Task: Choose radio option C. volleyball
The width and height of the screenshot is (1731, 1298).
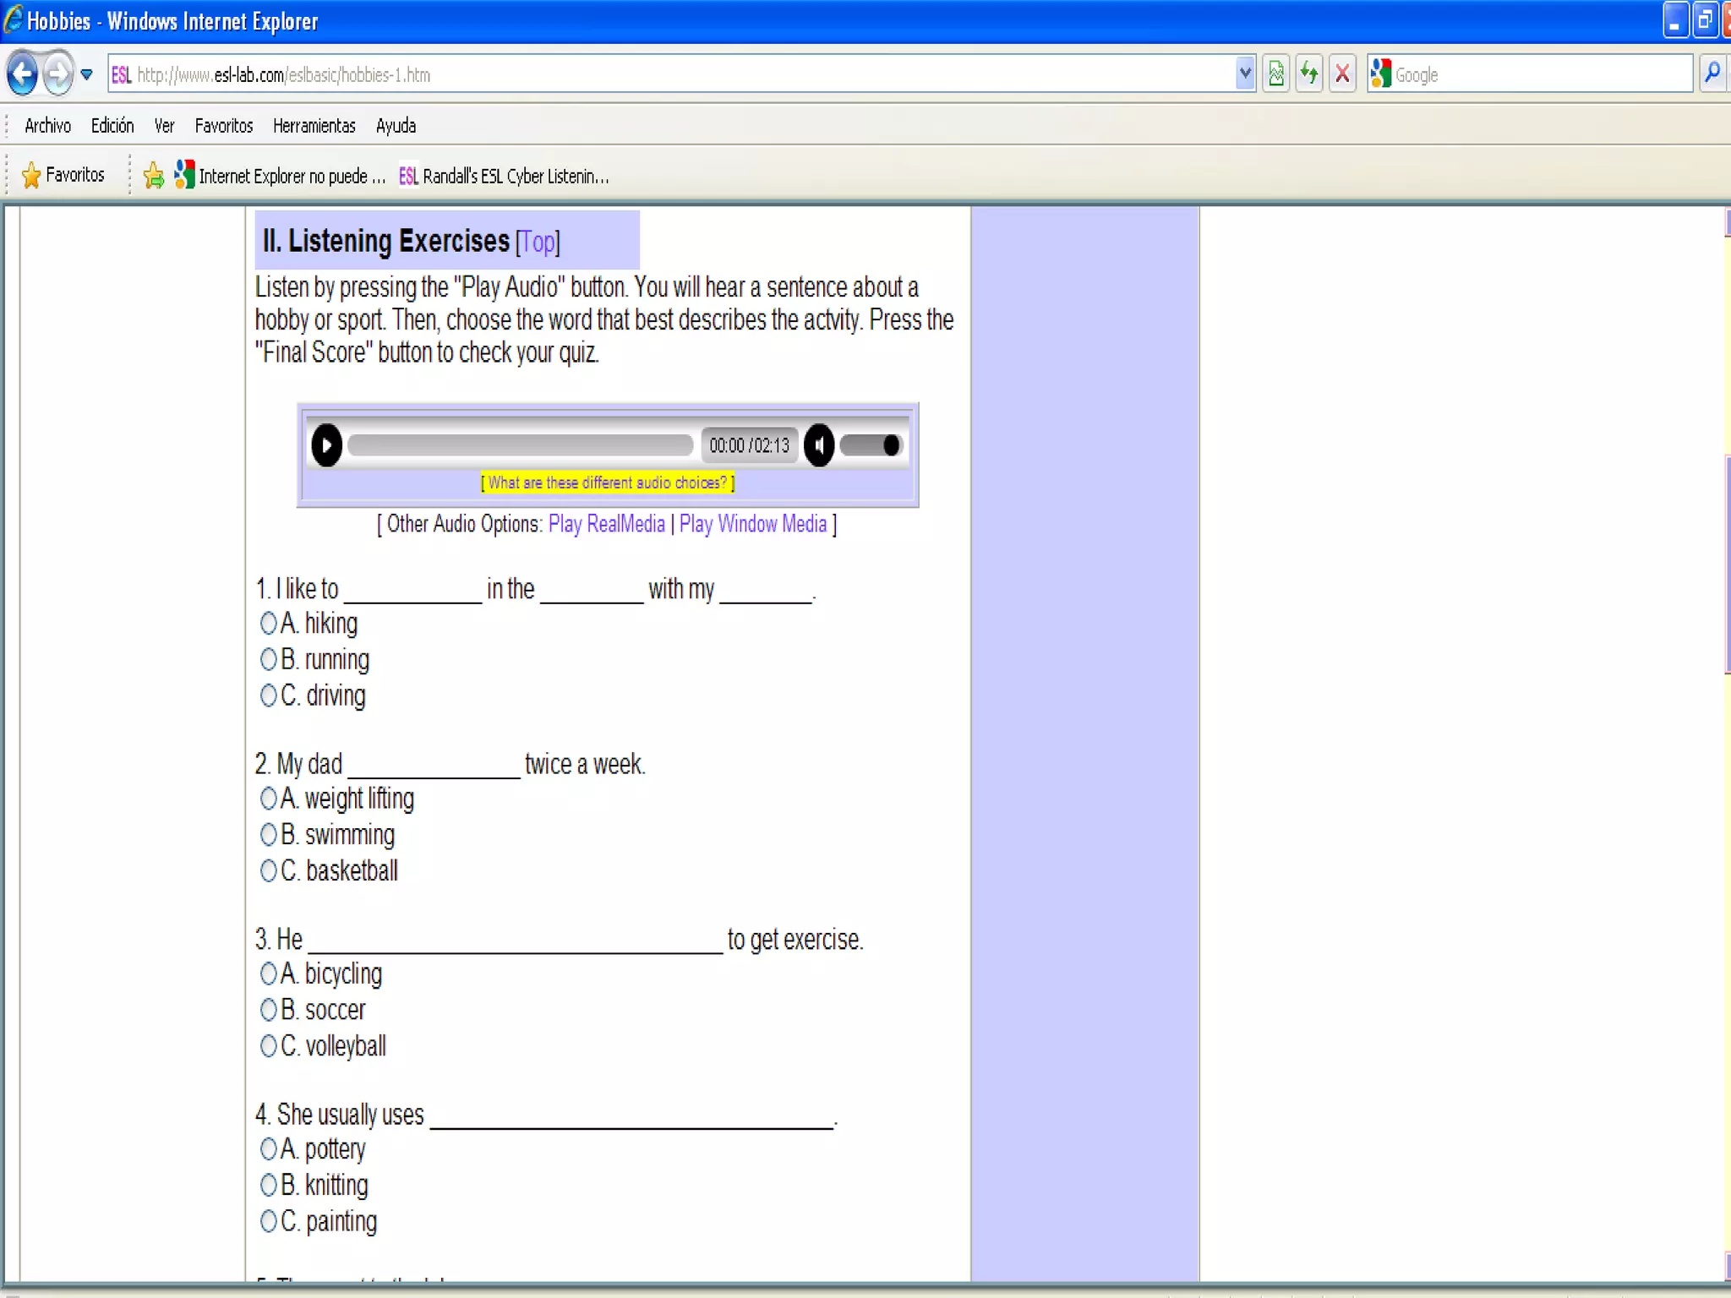Action: 268,1046
